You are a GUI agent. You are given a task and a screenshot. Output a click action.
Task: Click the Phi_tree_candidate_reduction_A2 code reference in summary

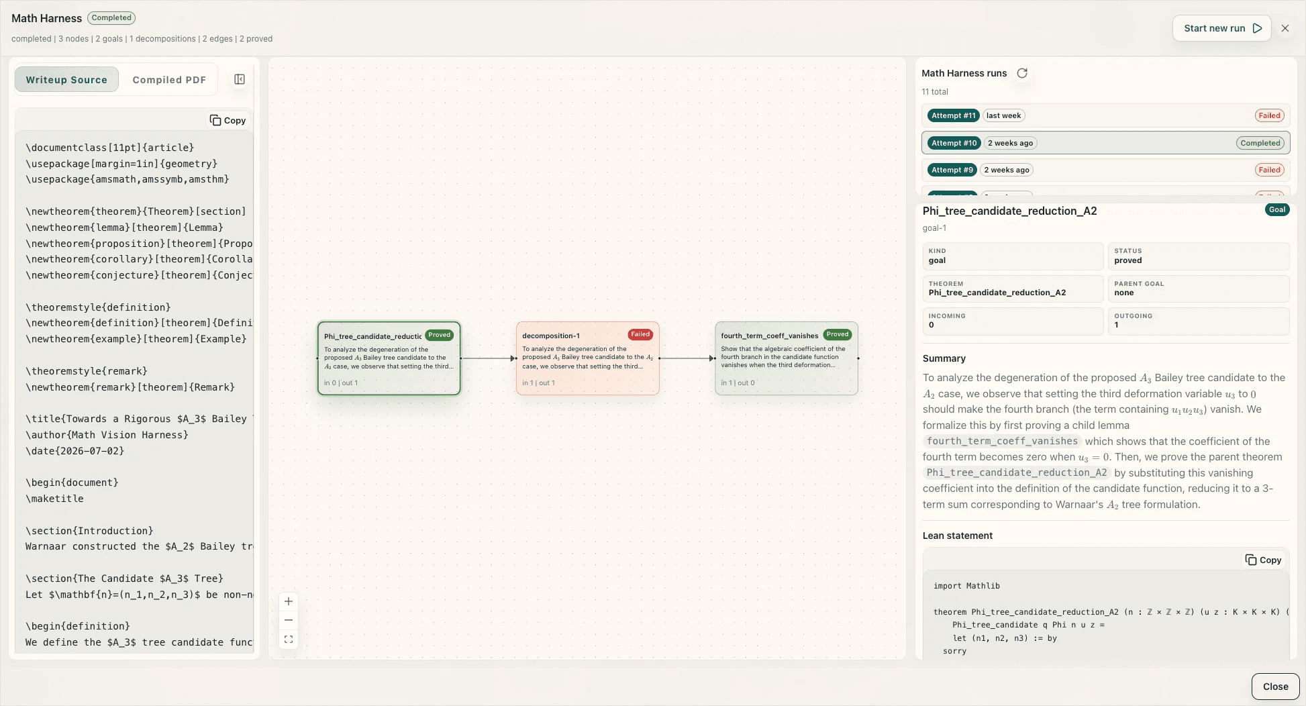(1017, 472)
